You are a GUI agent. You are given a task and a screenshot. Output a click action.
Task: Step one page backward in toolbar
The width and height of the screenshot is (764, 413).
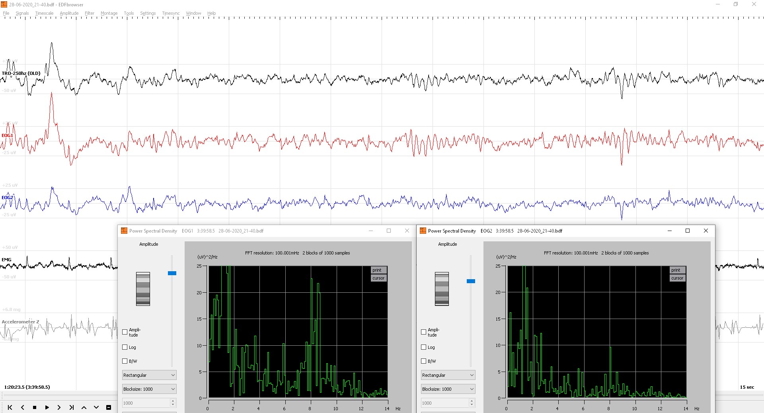pyautogui.click(x=23, y=407)
